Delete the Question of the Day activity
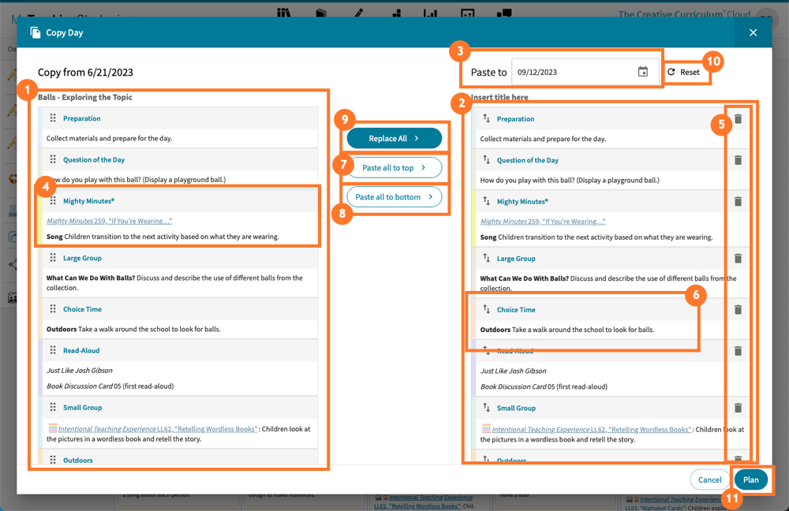The height and width of the screenshot is (511, 789). pyautogui.click(x=738, y=159)
